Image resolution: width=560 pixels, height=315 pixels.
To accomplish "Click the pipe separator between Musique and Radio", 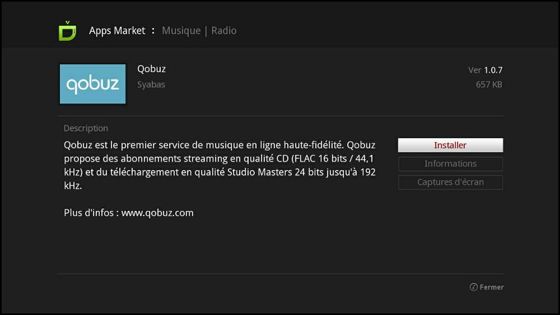I will (x=206, y=31).
